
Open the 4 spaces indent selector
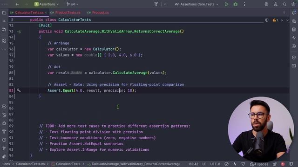tap(259, 164)
